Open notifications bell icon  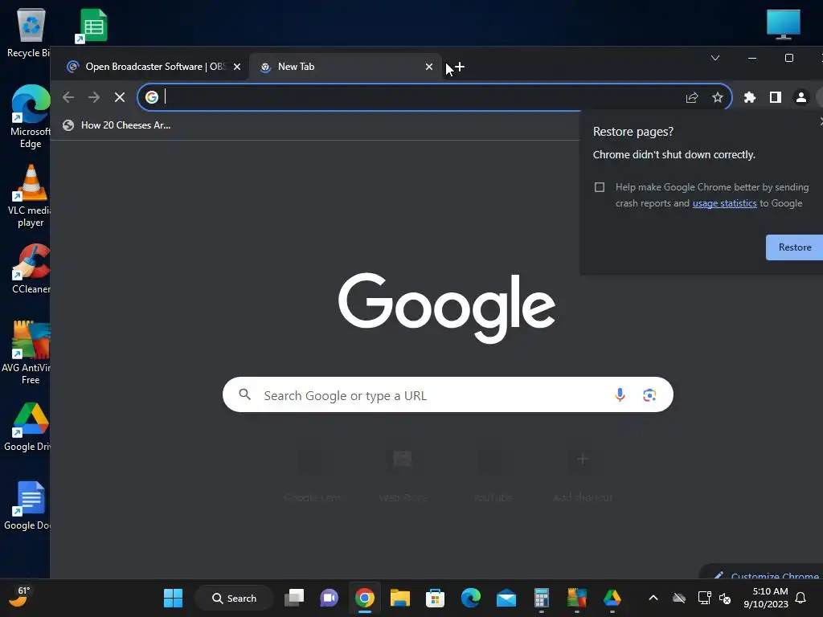(801, 598)
